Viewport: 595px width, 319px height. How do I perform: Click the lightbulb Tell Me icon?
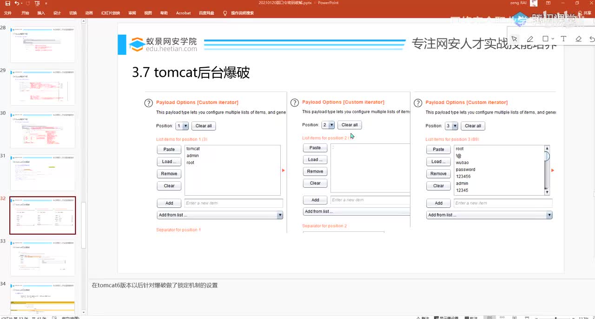pyautogui.click(x=225, y=13)
